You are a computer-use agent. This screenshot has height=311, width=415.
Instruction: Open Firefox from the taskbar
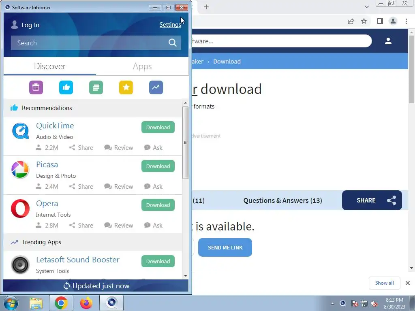(86, 303)
